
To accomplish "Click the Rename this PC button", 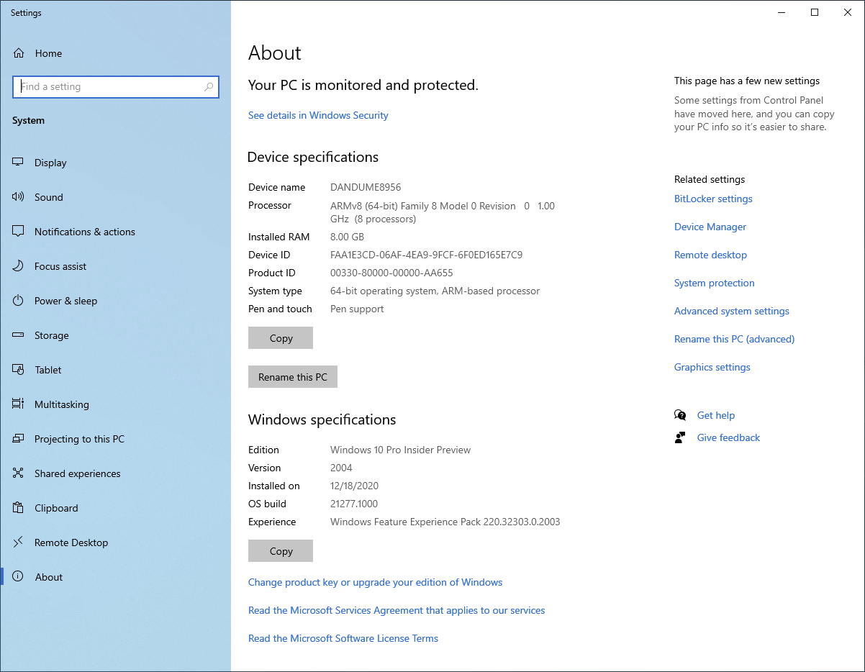I will 292,376.
